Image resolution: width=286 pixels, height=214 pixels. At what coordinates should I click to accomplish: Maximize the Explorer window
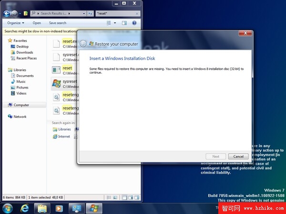tap(124, 3)
